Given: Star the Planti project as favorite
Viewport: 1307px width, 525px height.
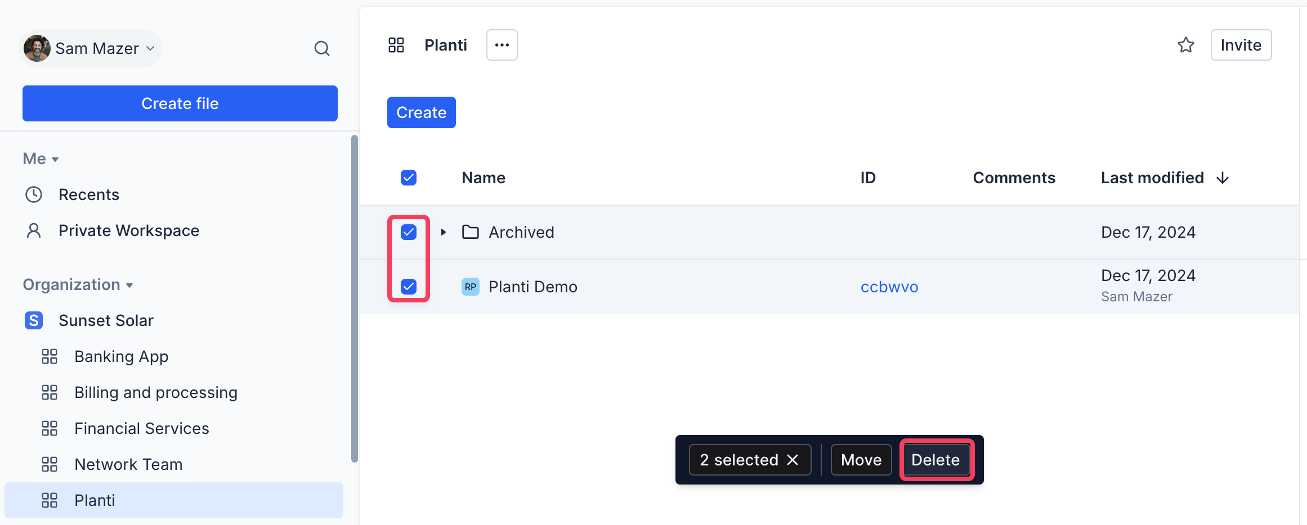Looking at the screenshot, I should point(1185,45).
